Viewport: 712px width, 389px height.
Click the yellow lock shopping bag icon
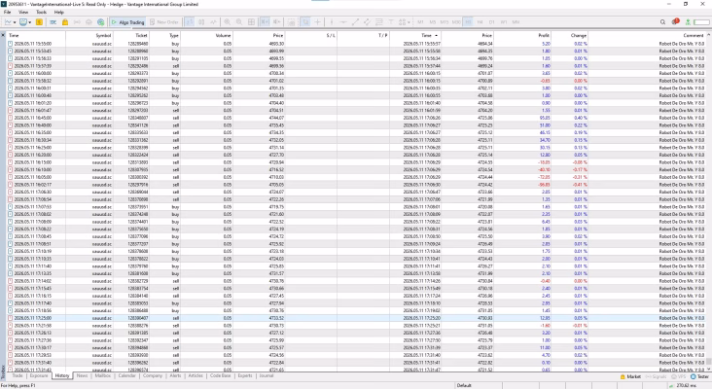tap(65, 21)
